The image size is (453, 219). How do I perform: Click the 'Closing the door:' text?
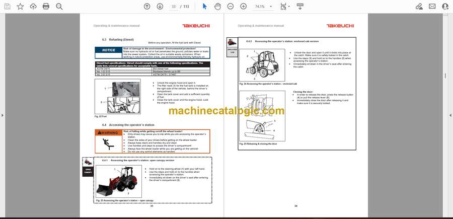coord(303,92)
